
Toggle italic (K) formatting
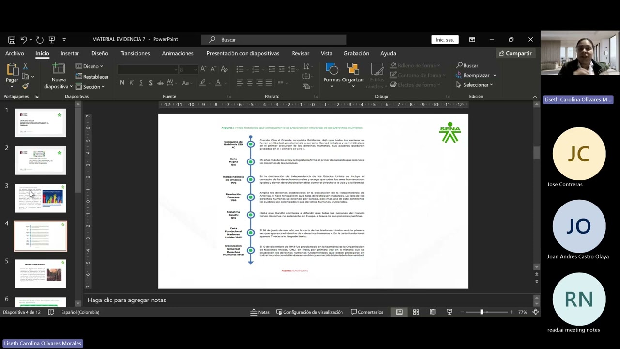pyautogui.click(x=131, y=83)
